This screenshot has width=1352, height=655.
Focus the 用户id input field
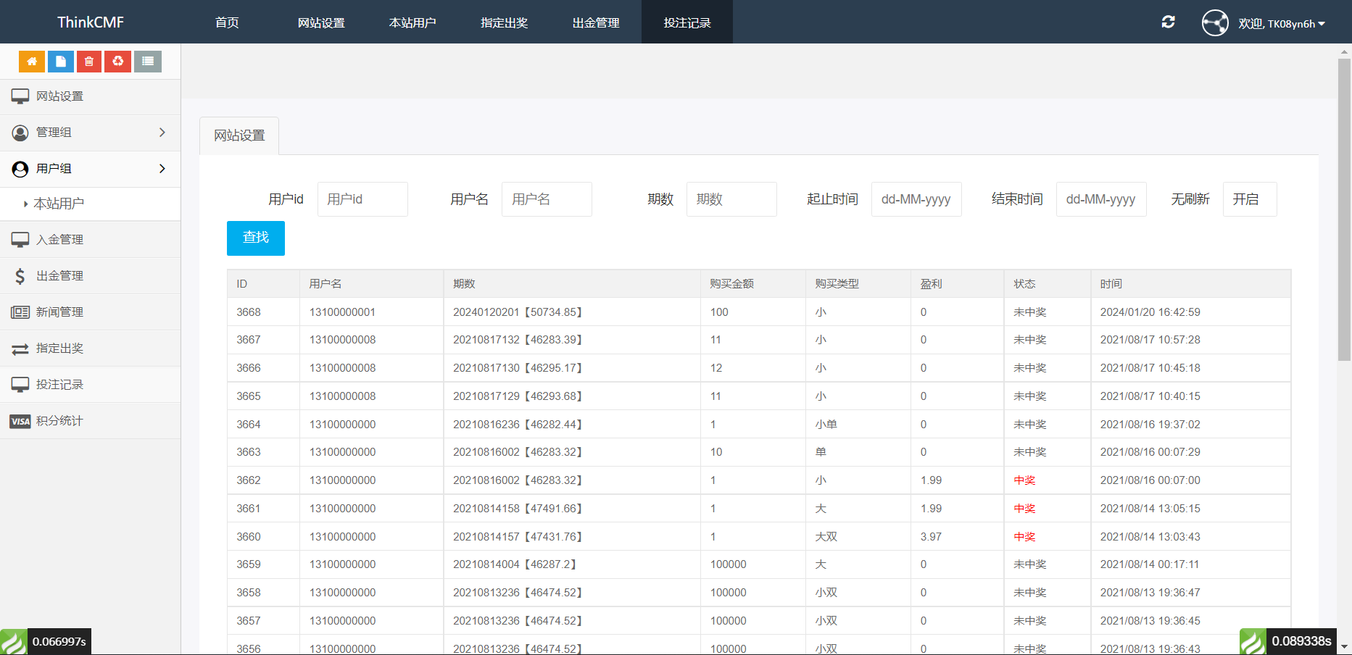(362, 199)
